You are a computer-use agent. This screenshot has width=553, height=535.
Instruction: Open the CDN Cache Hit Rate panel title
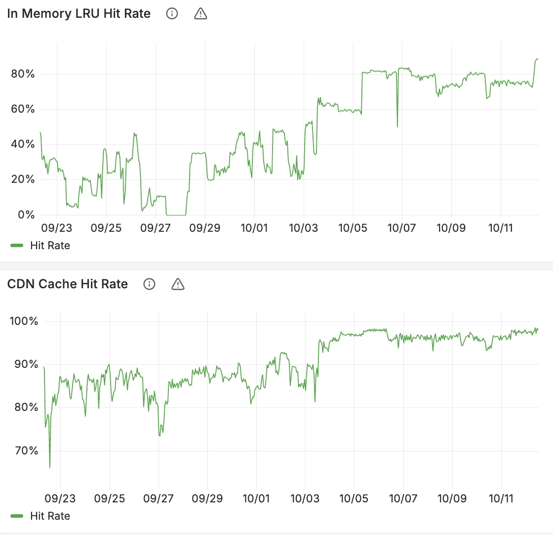click(x=68, y=284)
